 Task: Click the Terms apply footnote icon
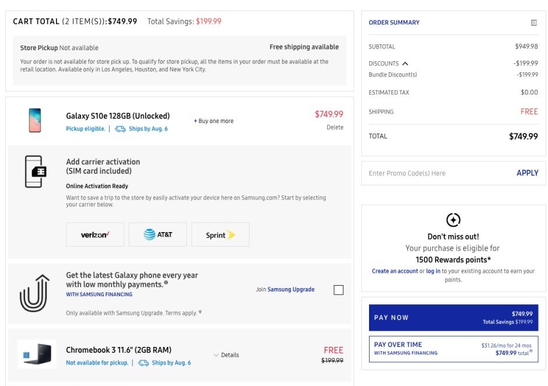[200, 311]
